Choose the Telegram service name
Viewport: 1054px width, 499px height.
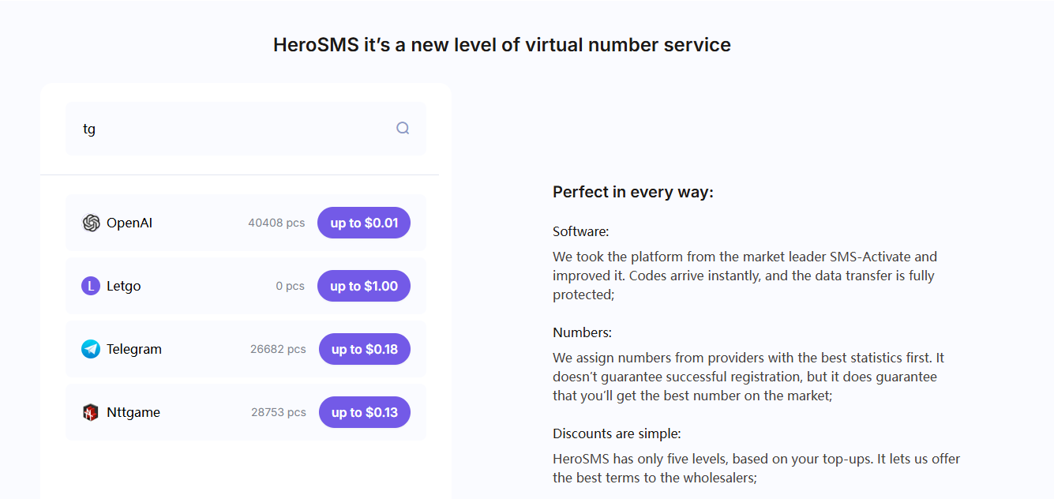134,349
